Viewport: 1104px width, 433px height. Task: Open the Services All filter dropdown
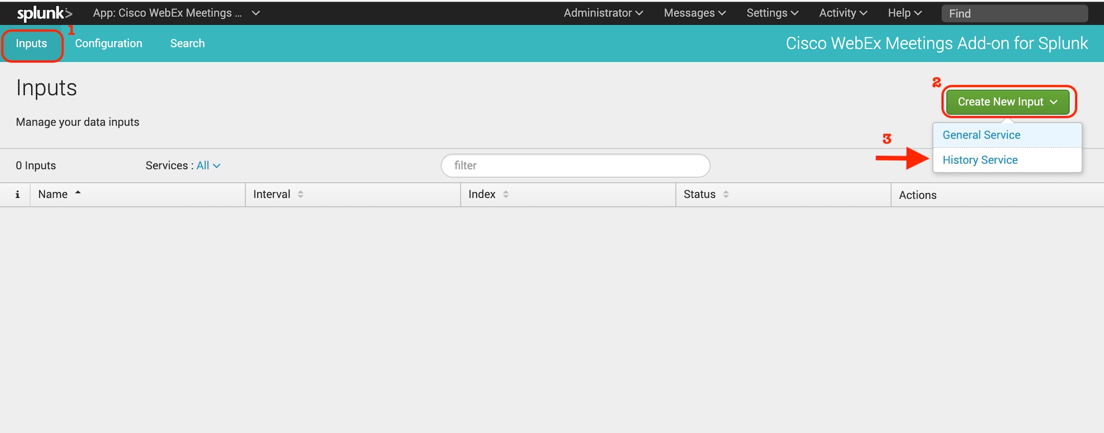point(208,166)
